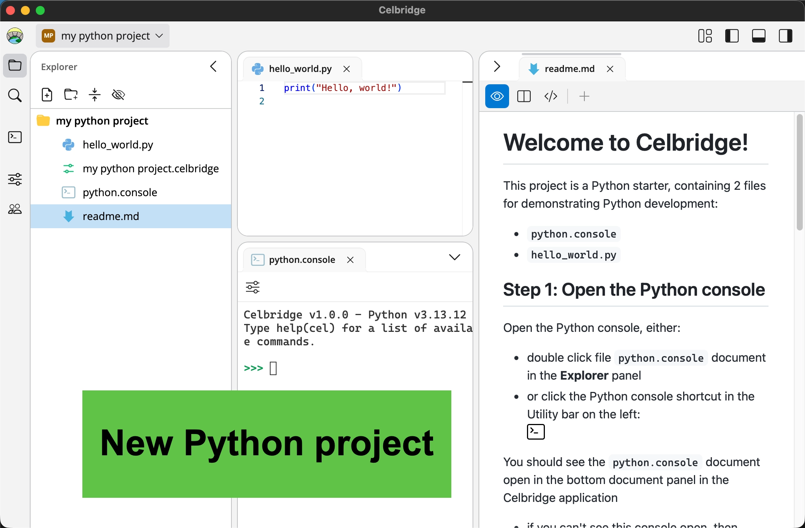Click the code editor minimap marker

pos(467,82)
